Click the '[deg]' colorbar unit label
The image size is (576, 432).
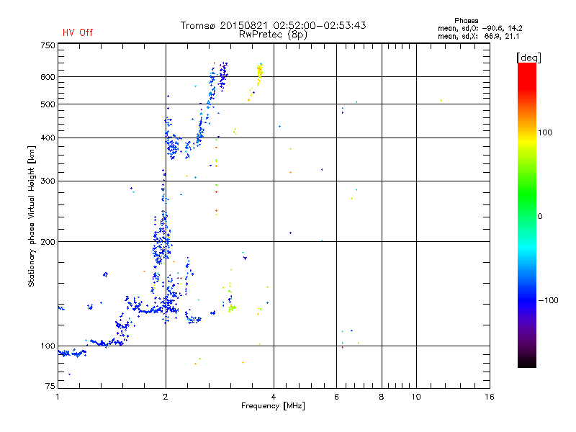tap(528, 58)
